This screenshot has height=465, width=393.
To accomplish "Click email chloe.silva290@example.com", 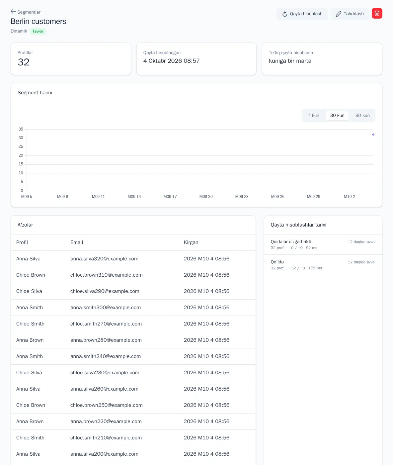I will coord(105,291).
